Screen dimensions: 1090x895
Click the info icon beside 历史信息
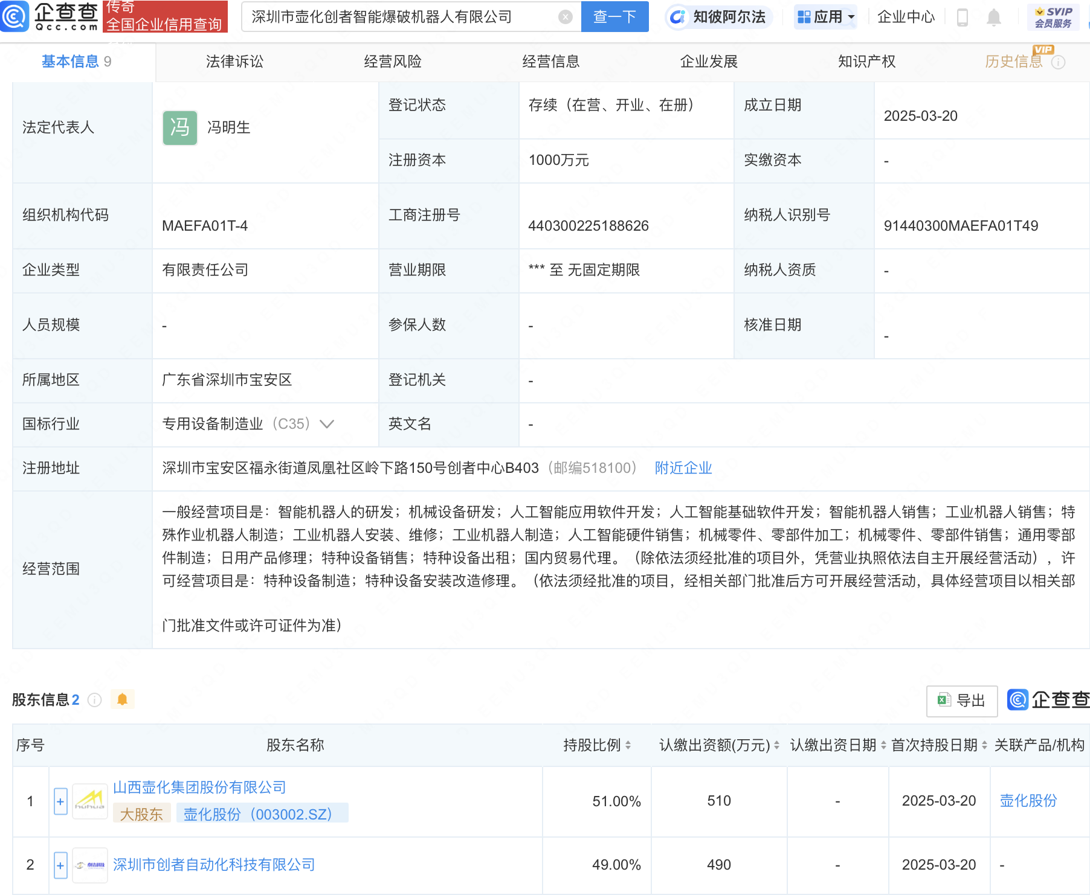tap(1059, 62)
